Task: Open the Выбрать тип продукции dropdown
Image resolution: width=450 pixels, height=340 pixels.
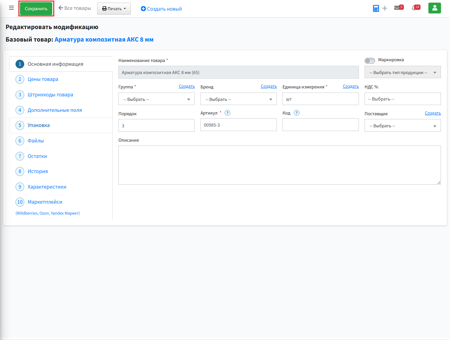Action: coord(403,73)
